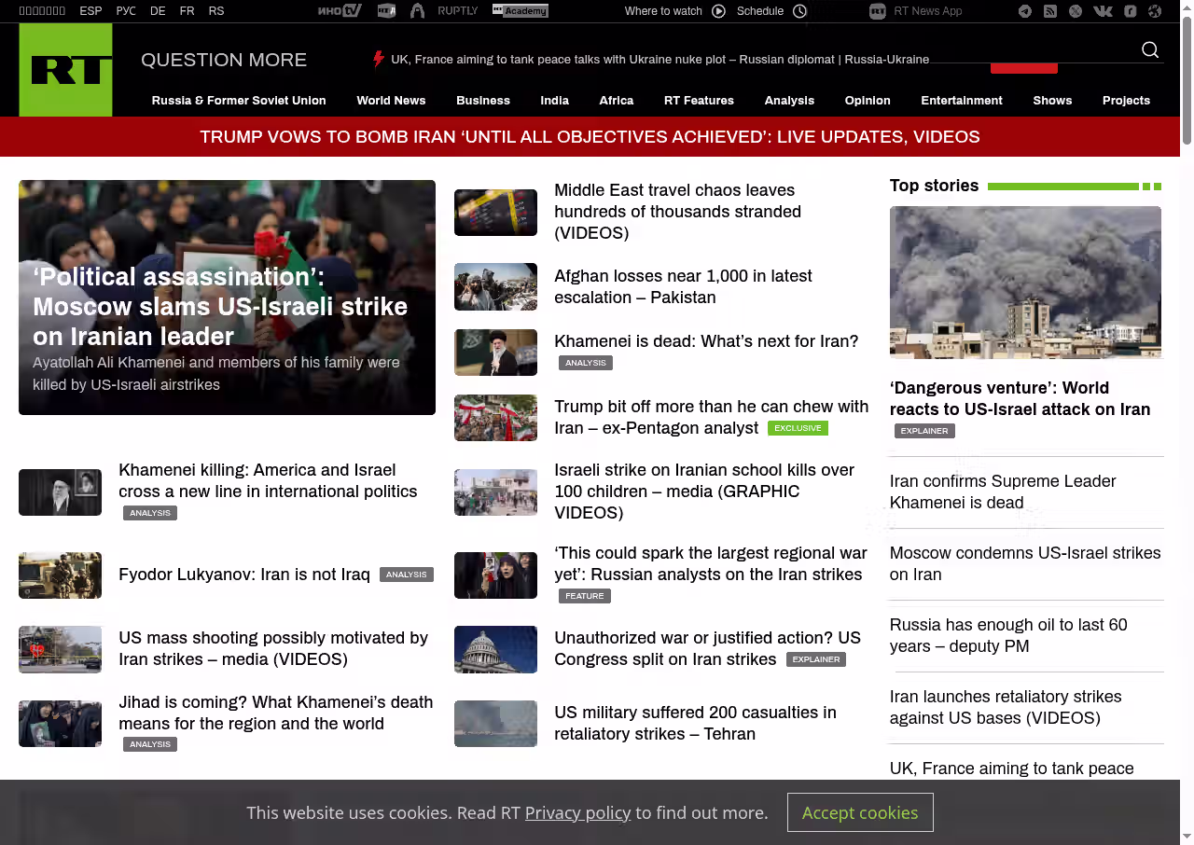Viewport: 1194px width, 845px height.
Task: Open the Business section
Action: click(482, 101)
